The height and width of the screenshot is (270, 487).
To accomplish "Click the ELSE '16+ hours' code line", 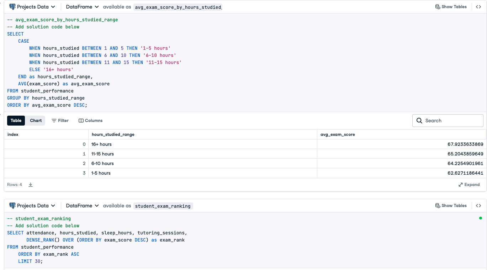I will coord(51,69).
